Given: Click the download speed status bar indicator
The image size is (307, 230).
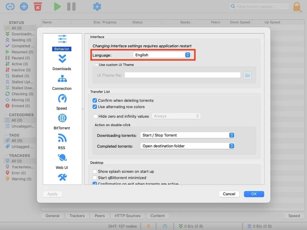Looking at the screenshot, I should (191, 226).
